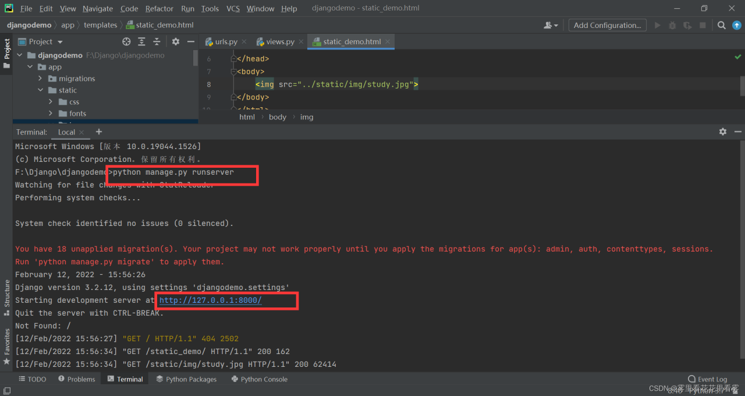745x396 pixels.
Task: Hide the Terminal tool window
Action: (737, 132)
